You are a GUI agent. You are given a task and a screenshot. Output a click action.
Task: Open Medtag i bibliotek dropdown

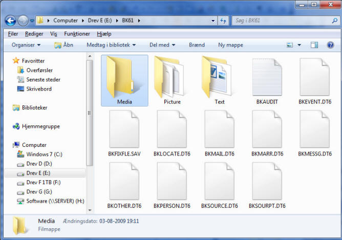pos(111,45)
